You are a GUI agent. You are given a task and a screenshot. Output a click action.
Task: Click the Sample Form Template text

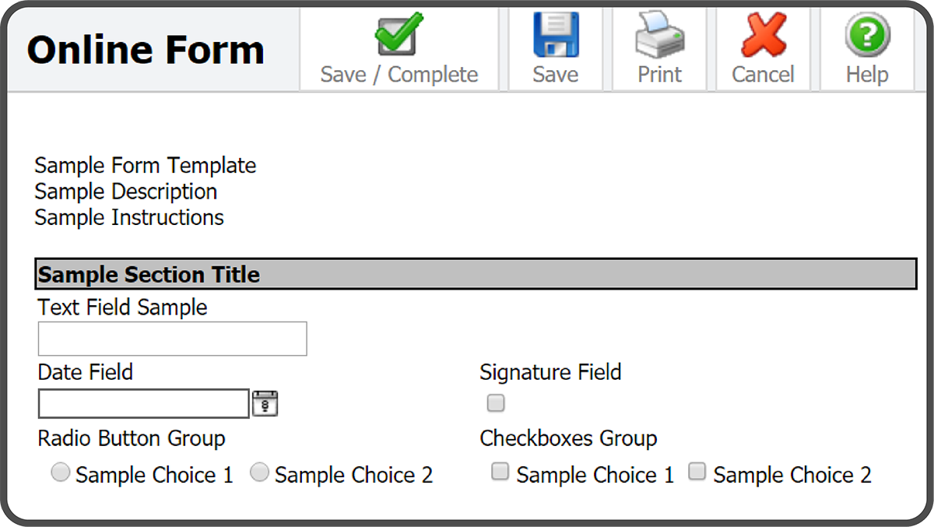(145, 165)
